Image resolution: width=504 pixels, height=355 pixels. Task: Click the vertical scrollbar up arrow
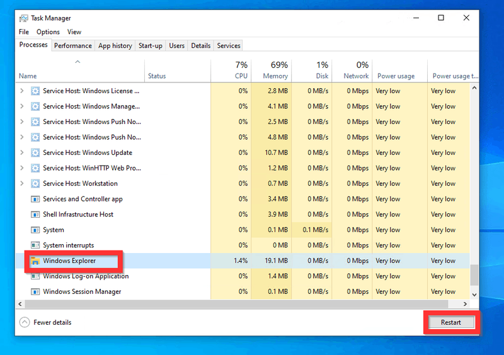coord(474,87)
